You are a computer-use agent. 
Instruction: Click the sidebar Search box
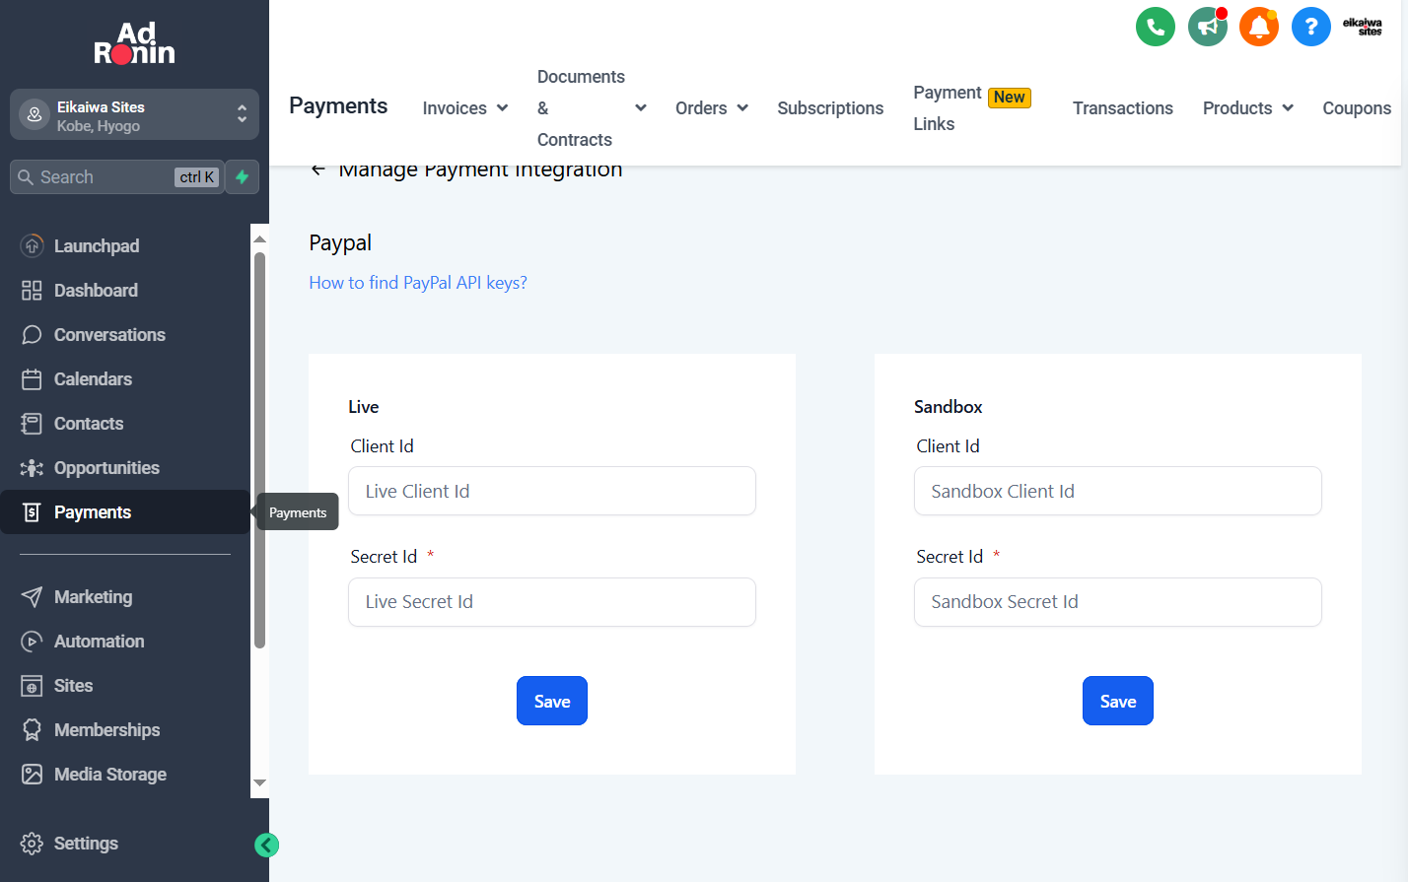tap(116, 177)
